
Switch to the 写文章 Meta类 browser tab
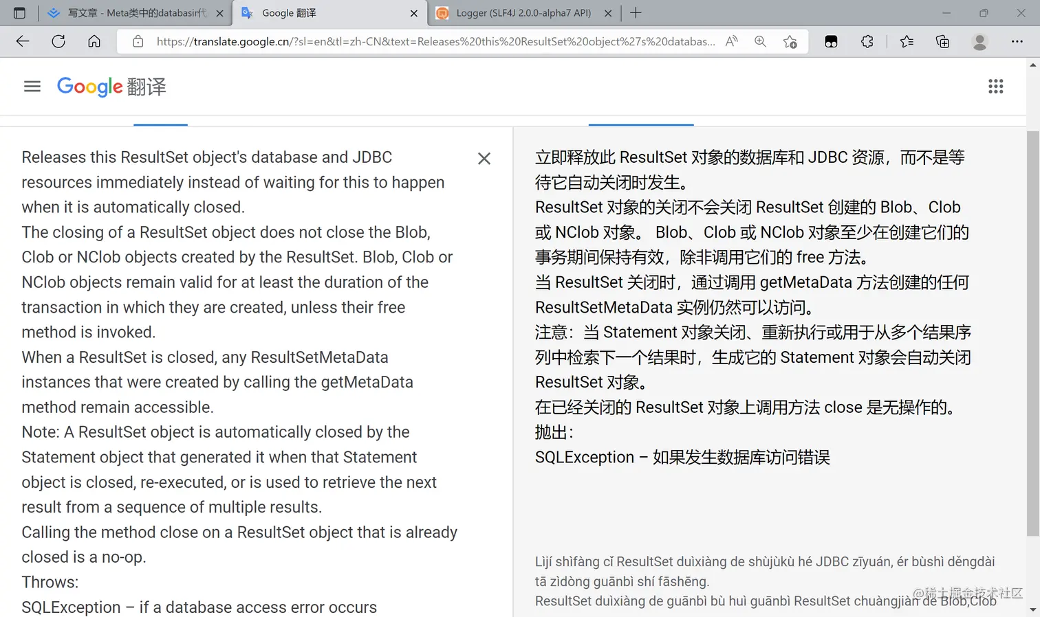coord(136,13)
